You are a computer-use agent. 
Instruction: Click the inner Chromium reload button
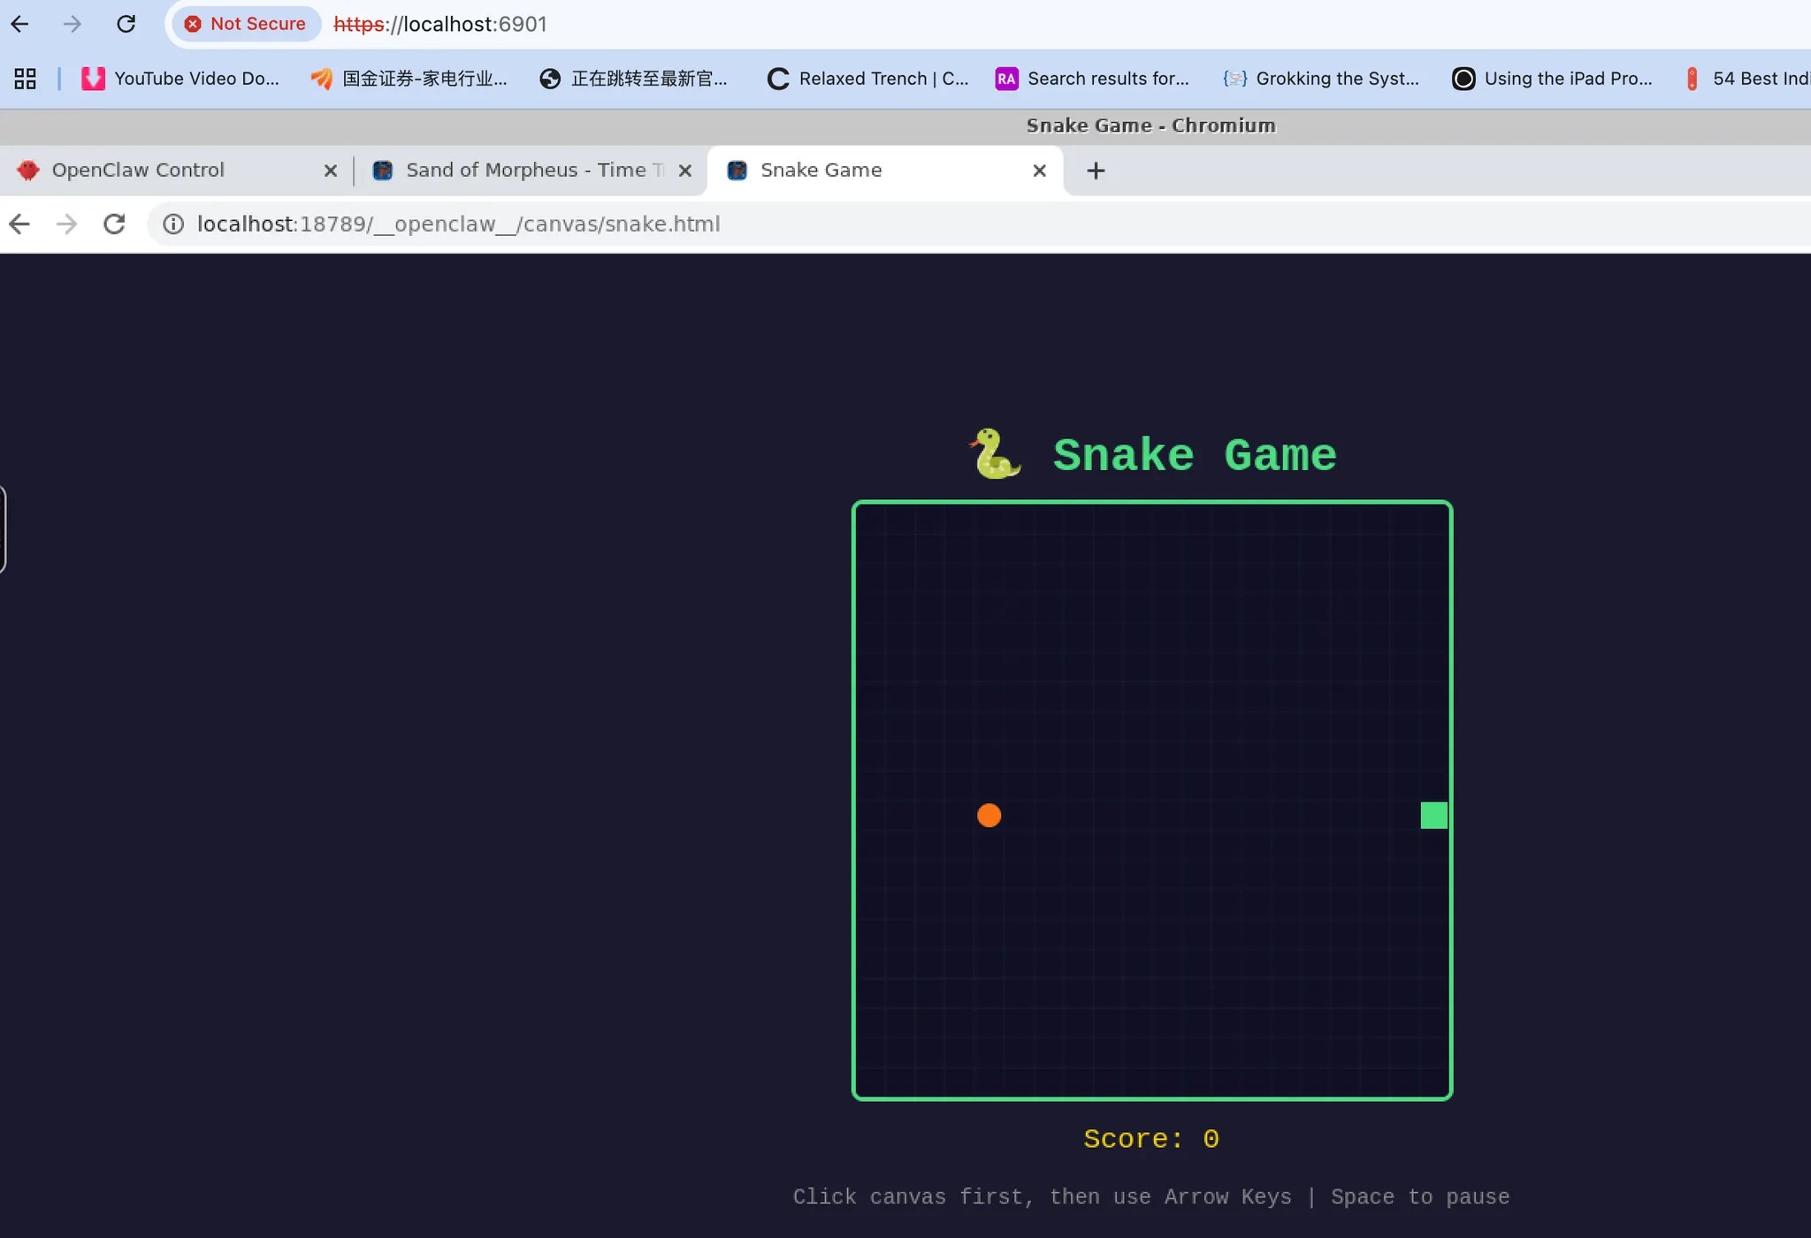tap(114, 224)
